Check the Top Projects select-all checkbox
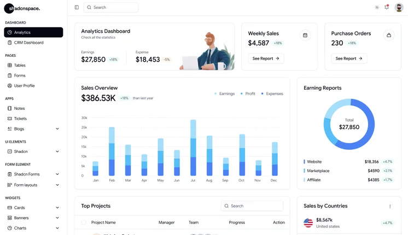 (84, 222)
